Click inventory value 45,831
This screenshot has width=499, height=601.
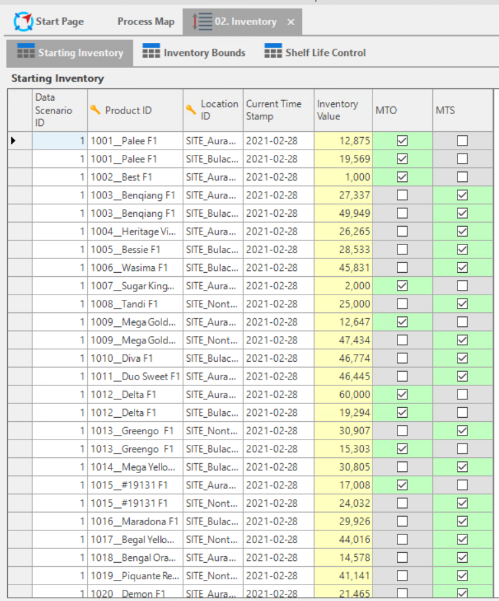(x=343, y=268)
